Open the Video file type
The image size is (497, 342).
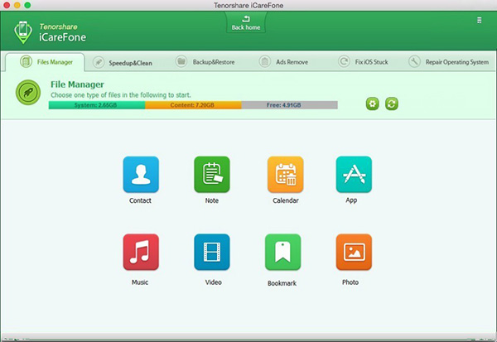coord(212,252)
